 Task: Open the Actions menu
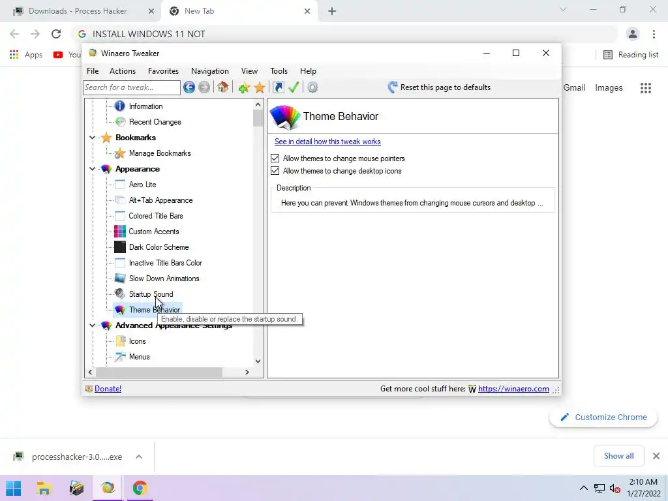123,71
